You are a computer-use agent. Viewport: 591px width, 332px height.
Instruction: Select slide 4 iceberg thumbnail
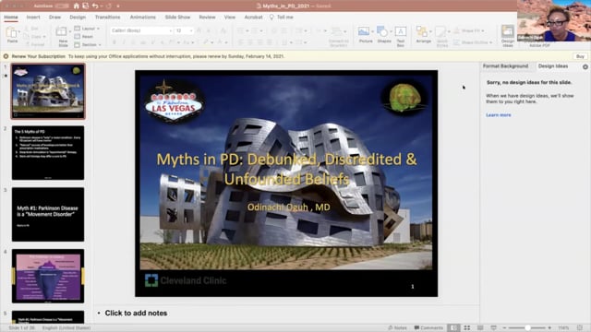48,276
